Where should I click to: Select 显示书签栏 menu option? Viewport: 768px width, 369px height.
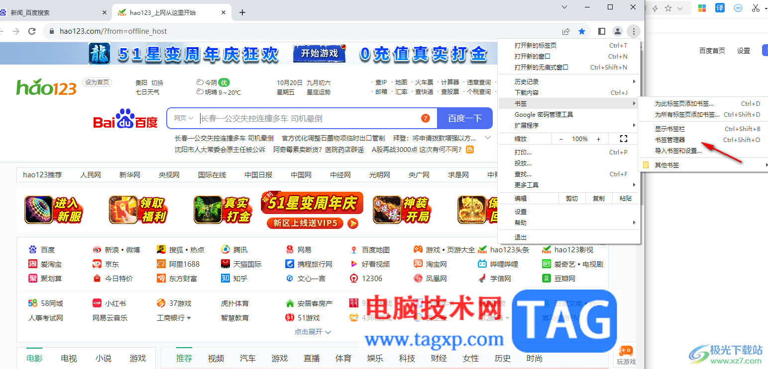(704, 129)
